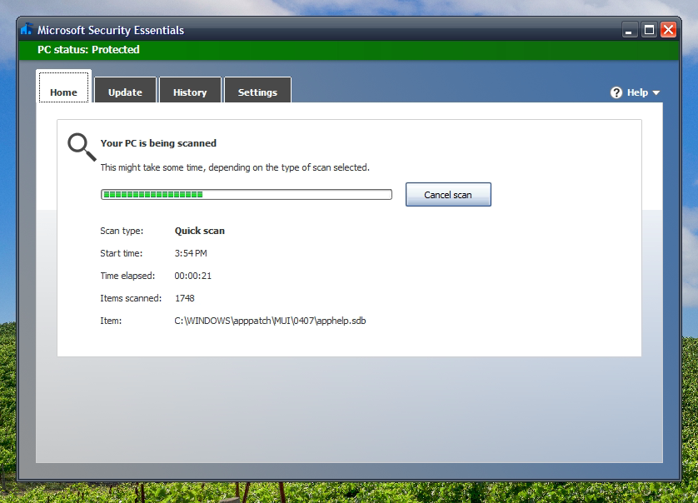This screenshot has width=698, height=503.
Task: Click the Microsoft Security Essentials title bar icon
Action: click(x=27, y=30)
